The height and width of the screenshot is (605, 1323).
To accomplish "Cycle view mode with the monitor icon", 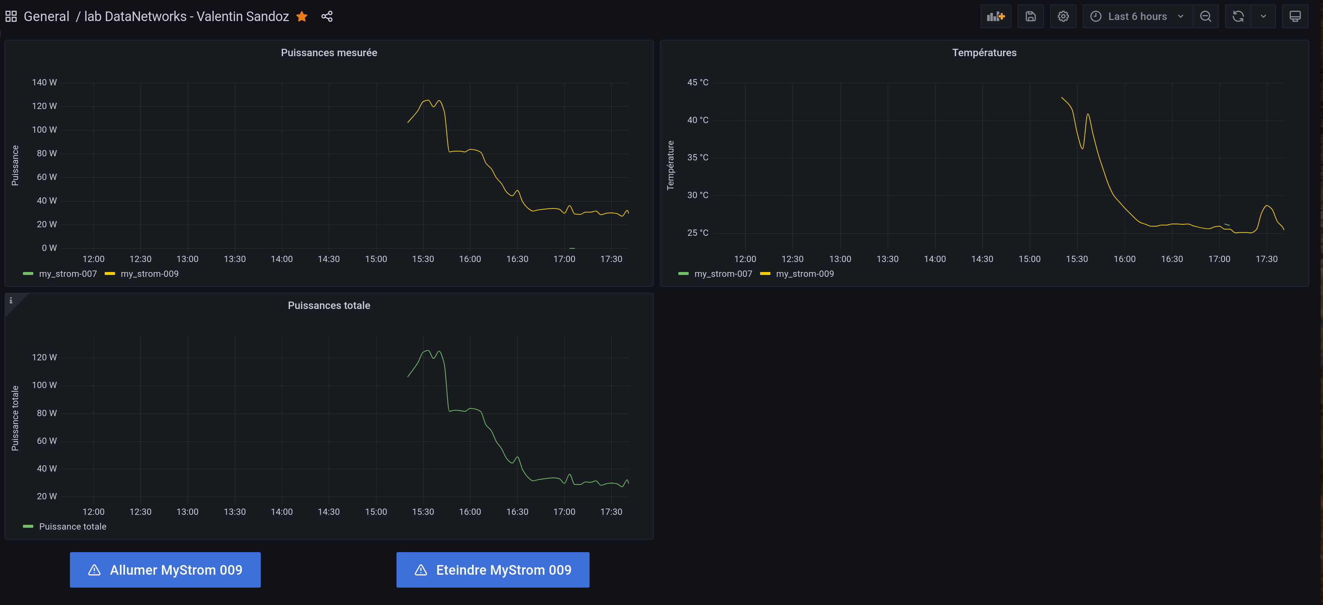I will [1295, 16].
